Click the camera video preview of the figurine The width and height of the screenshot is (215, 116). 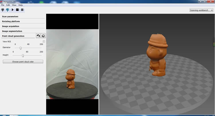pos(73,64)
